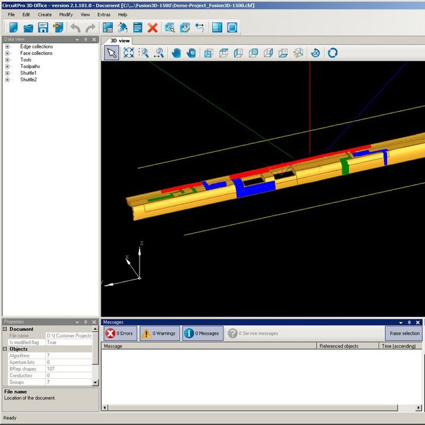
Task: Open the Modify menu
Action: click(x=66, y=15)
